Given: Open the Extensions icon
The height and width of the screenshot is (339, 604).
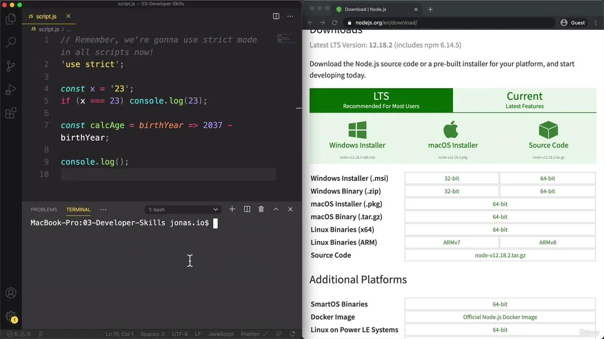Looking at the screenshot, I should (11, 113).
